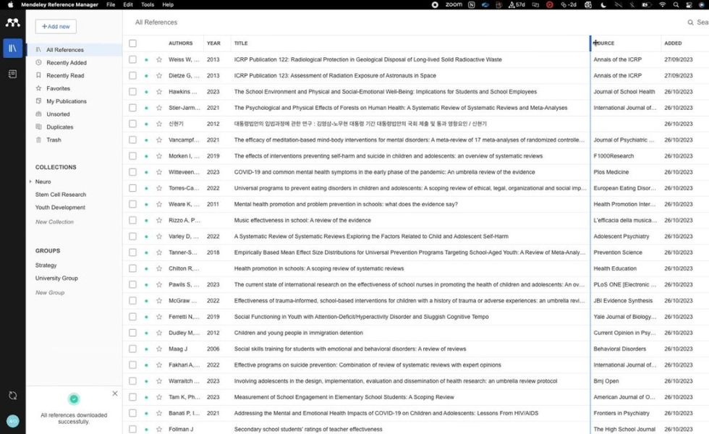This screenshot has height=434, width=709.
Task: Star the Weare K 2011 reference
Action: [x=159, y=204]
